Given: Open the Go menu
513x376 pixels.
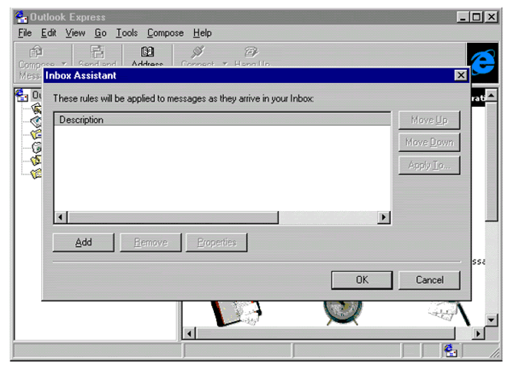Looking at the screenshot, I should click(x=100, y=32).
